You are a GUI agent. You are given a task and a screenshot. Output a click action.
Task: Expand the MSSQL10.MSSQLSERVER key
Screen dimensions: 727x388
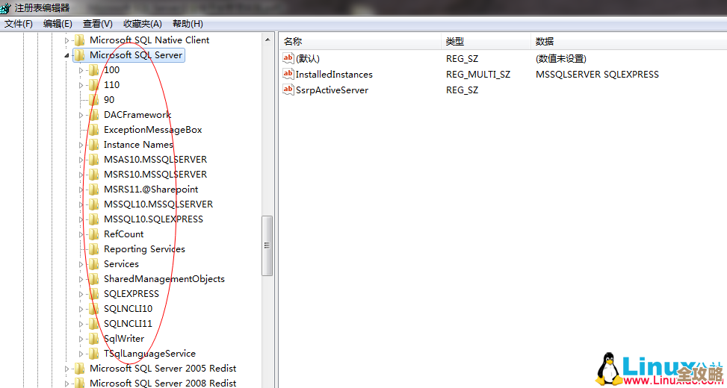pos(81,204)
